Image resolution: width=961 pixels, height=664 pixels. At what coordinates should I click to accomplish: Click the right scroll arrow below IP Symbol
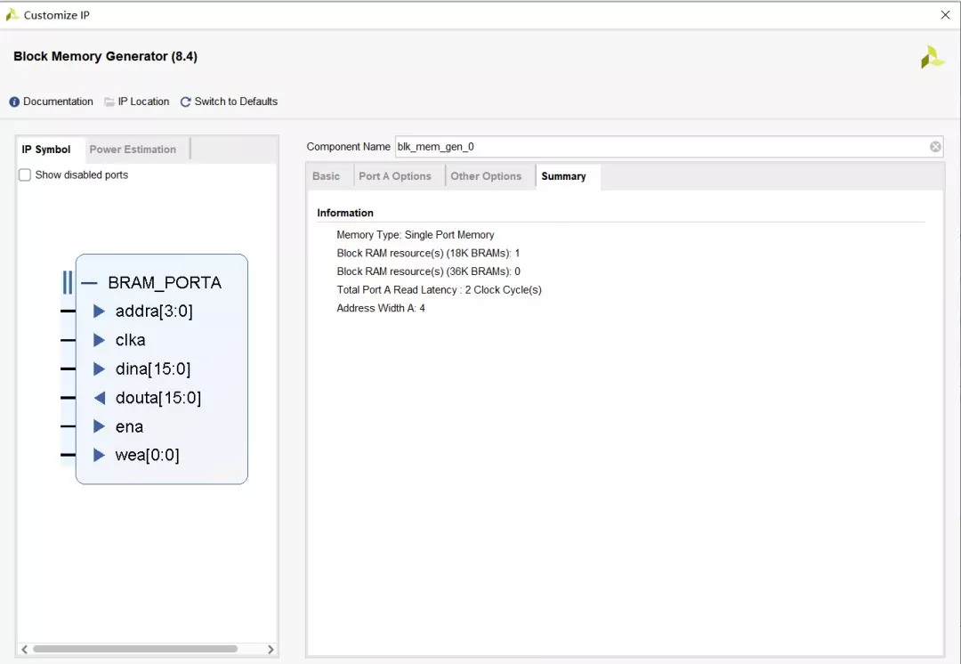pyautogui.click(x=271, y=650)
